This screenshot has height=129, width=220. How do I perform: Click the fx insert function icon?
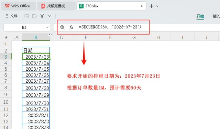click(x=71, y=27)
